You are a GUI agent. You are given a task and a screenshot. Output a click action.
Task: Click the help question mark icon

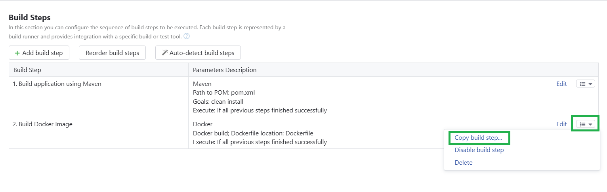click(x=187, y=36)
